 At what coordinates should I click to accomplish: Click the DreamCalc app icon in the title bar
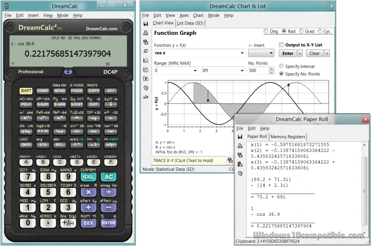(x=6, y=6)
